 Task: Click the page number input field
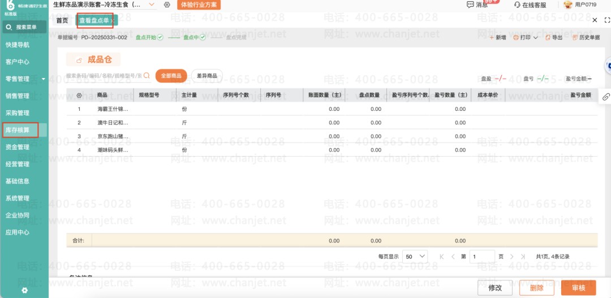482,257
